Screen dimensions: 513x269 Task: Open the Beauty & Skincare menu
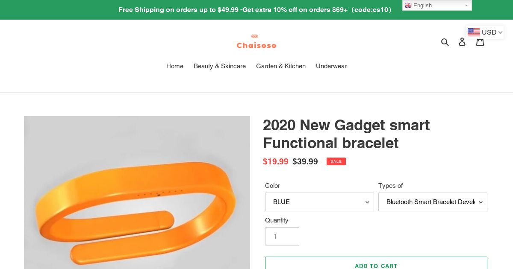(x=220, y=66)
